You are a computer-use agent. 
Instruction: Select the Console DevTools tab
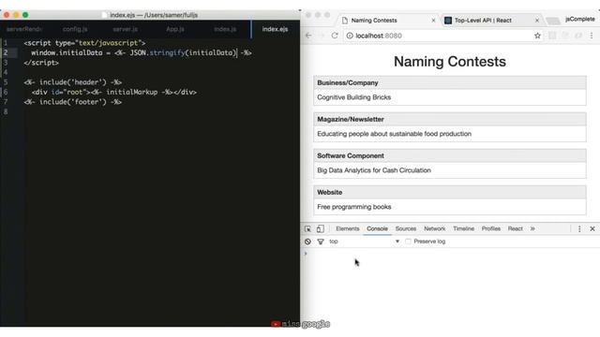pyautogui.click(x=377, y=228)
